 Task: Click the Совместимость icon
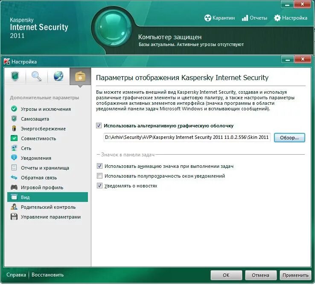point(14,138)
